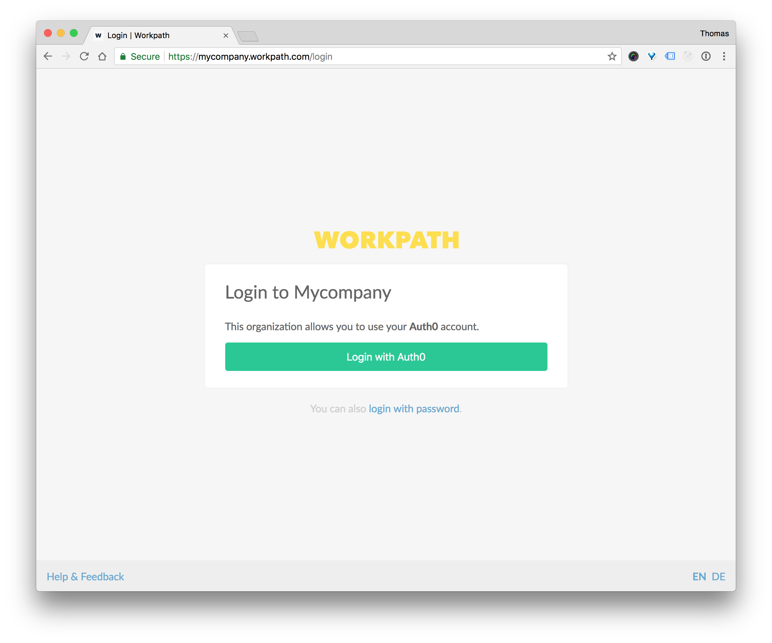This screenshot has height=643, width=772.
Task: Open the Help & Feedback link
Action: tap(85, 576)
